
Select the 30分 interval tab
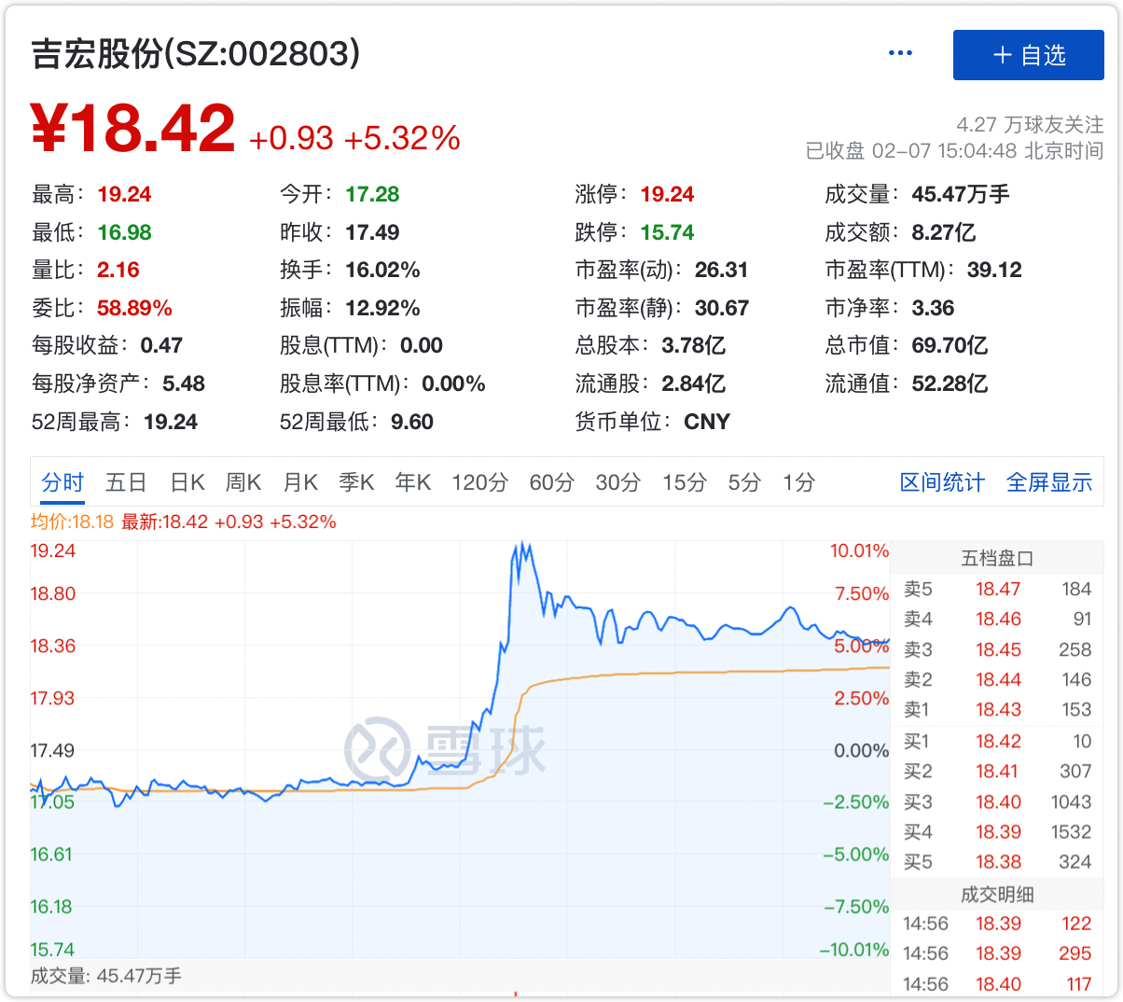tap(617, 482)
